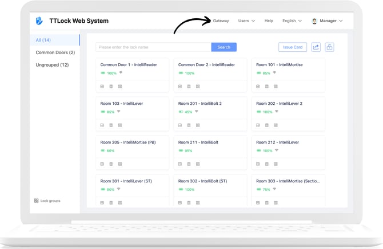Open the Common Door 1 - IntelliReader card
The width and height of the screenshot is (383, 249).
132,75
